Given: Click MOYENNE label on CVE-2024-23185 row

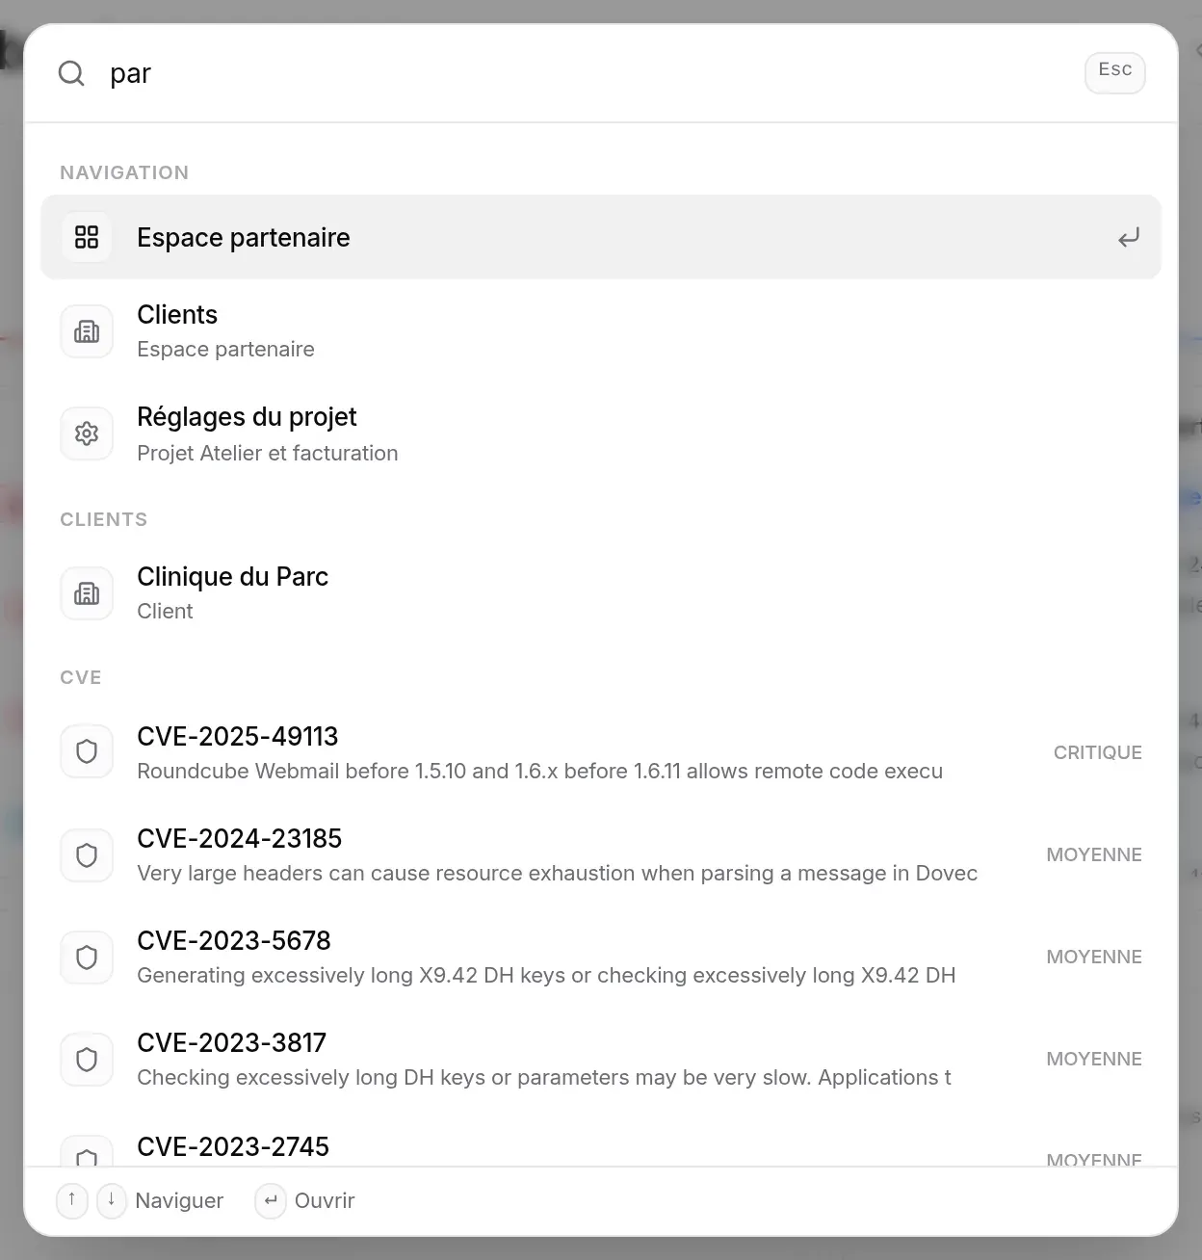Looking at the screenshot, I should pyautogui.click(x=1094, y=854).
